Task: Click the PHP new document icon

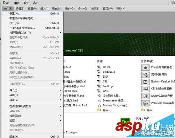Action: pyautogui.click(x=99, y=77)
